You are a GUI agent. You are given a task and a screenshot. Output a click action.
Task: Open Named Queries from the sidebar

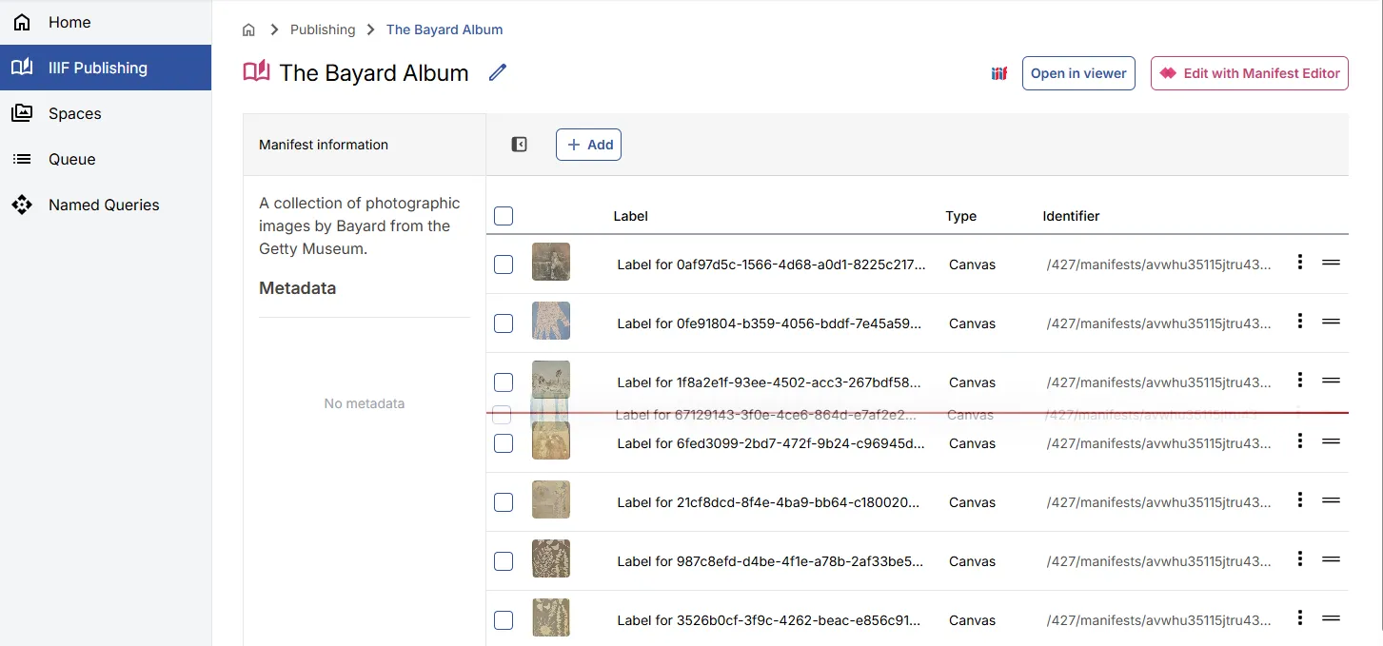coord(104,205)
